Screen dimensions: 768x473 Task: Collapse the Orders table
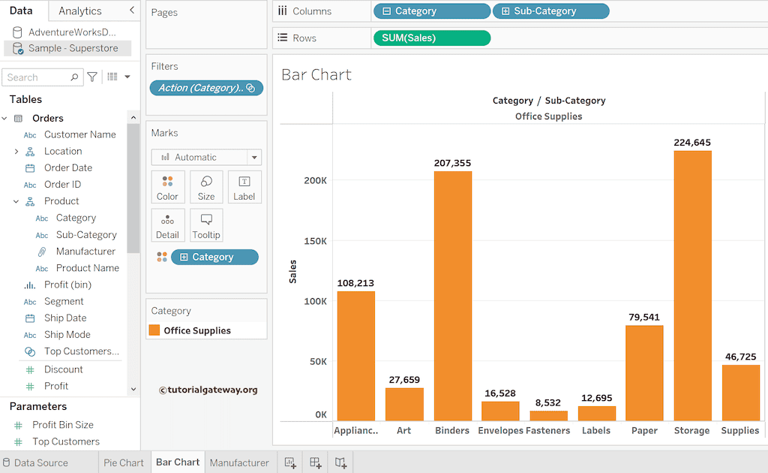pyautogui.click(x=4, y=119)
